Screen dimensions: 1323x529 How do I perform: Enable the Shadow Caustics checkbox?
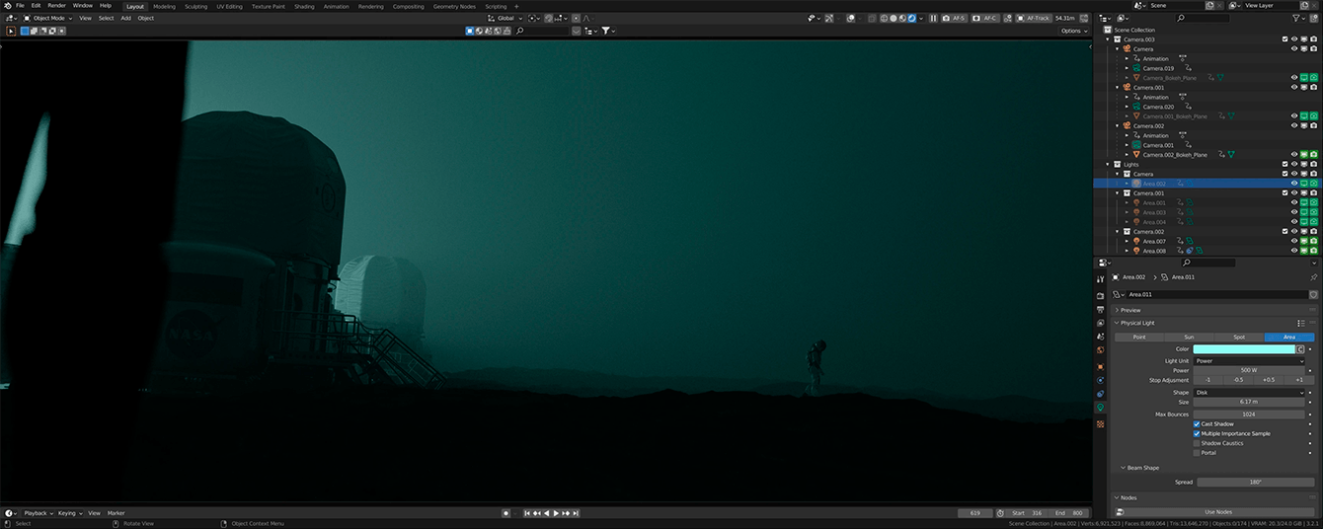click(x=1198, y=443)
